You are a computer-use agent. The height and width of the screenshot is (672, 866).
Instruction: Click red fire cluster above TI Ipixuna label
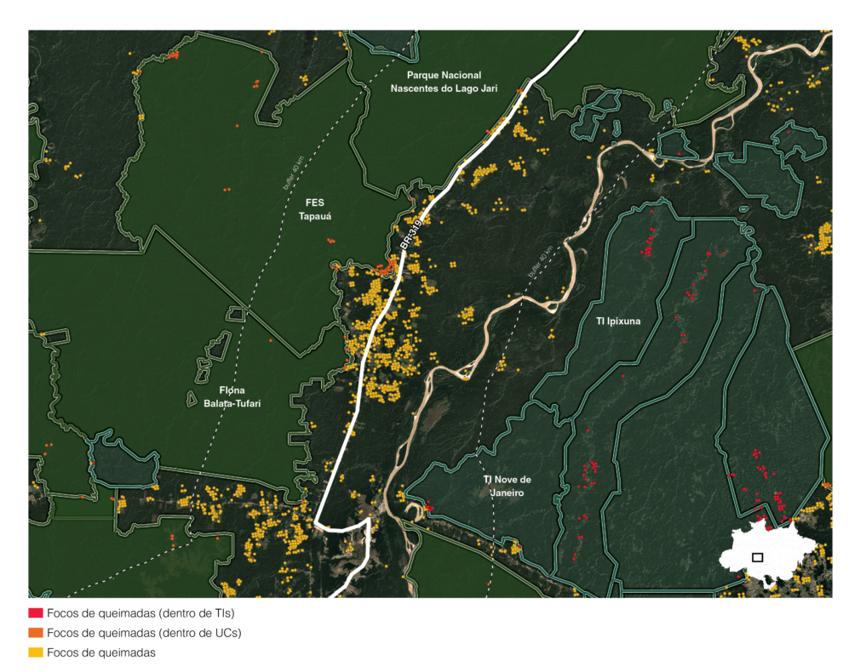[x=650, y=245]
